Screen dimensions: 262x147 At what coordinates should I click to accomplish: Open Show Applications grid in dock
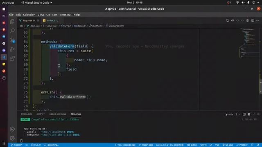(x=4, y=143)
